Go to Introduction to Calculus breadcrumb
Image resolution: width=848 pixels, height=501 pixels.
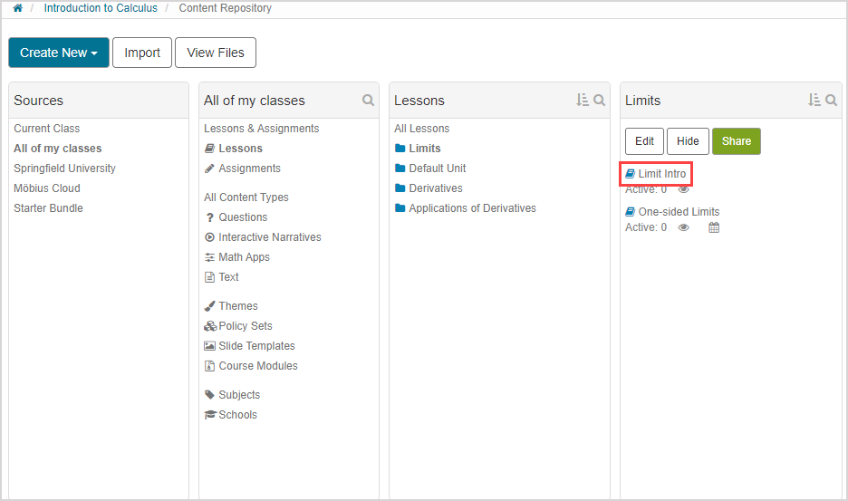(101, 8)
